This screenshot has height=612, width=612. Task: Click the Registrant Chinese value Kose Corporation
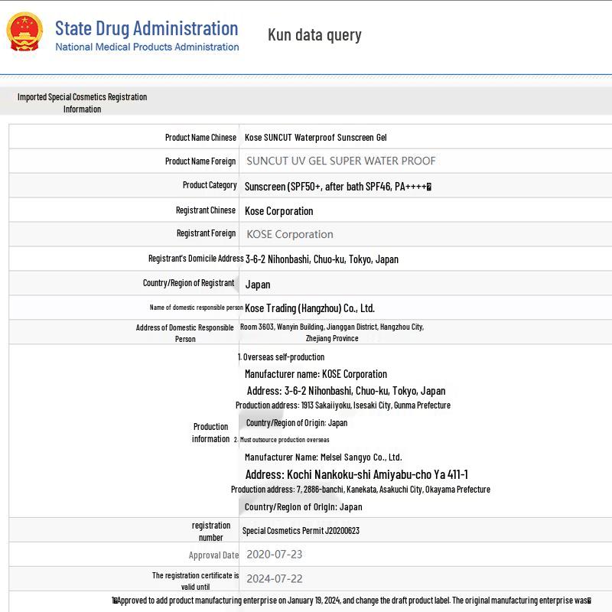pyautogui.click(x=278, y=210)
